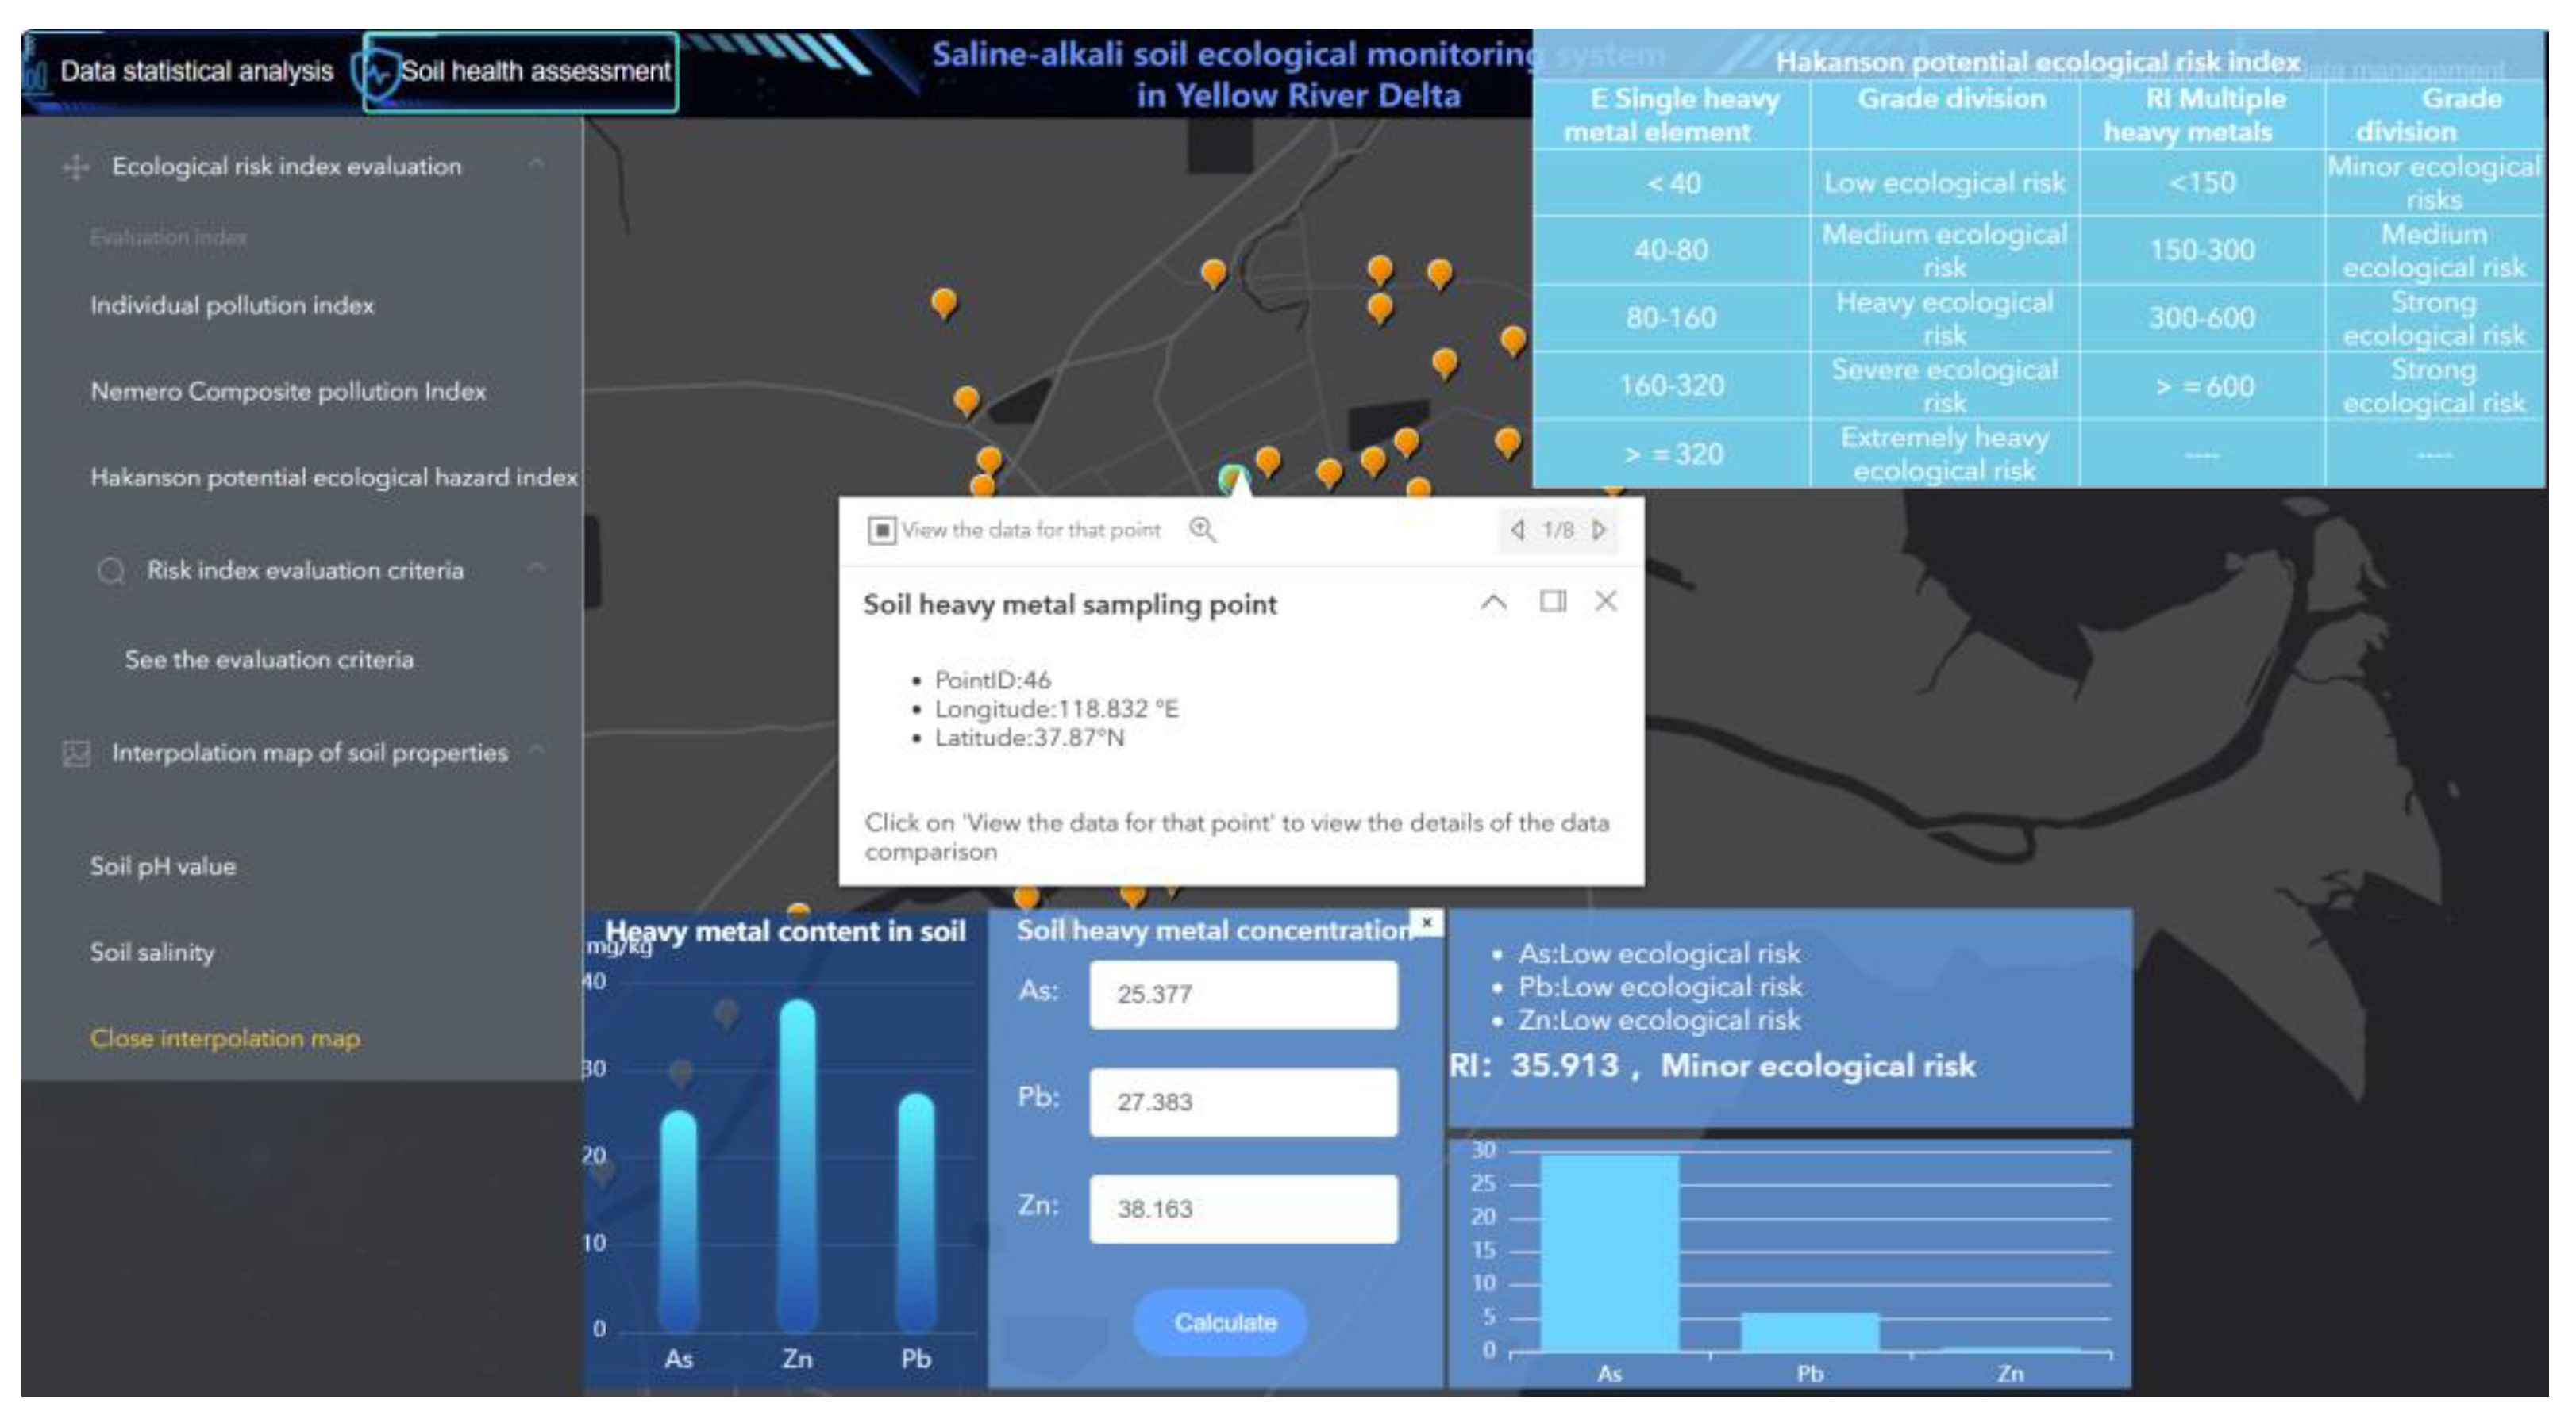Click the Ecological risk index crosshair icon
The image size is (2576, 1415).
[x=76, y=167]
